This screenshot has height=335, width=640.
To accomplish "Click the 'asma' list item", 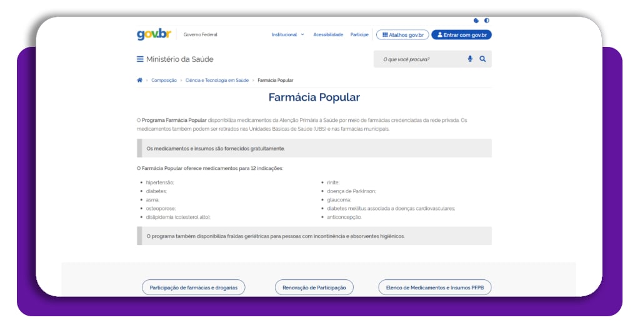I will pyautogui.click(x=152, y=199).
